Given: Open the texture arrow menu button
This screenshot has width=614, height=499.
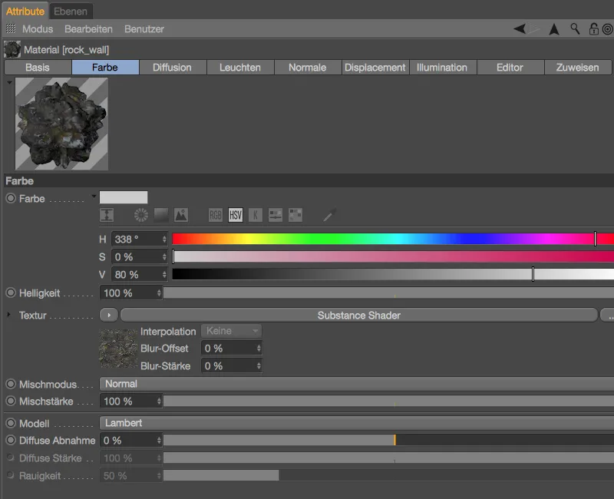Looking at the screenshot, I should [x=109, y=315].
